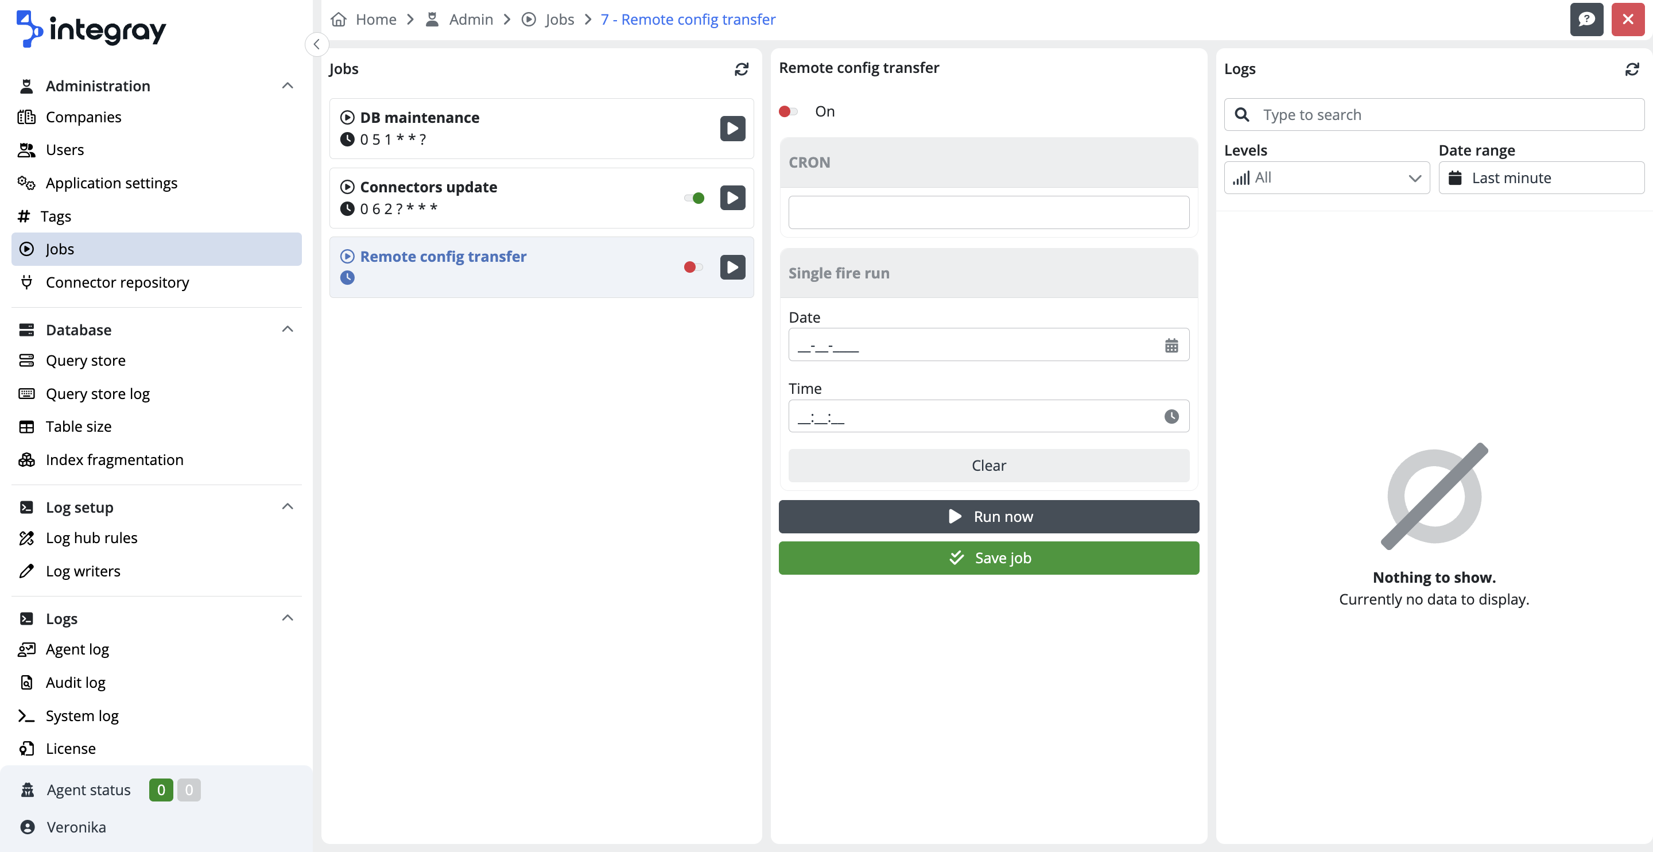Open the calendar picker in Date field

coord(1171,346)
